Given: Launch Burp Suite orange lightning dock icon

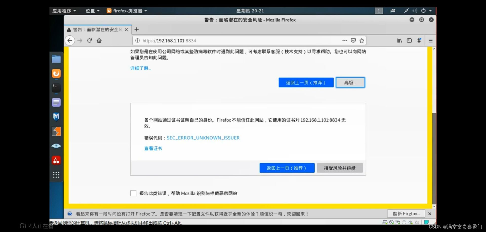Looking at the screenshot, I should click(x=56, y=131).
